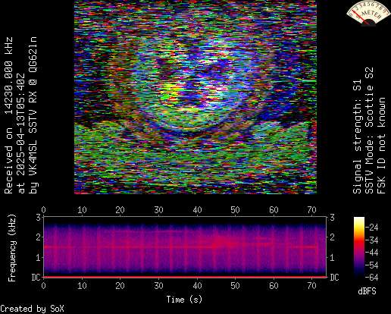Click the VK4MSL SSTV RX callsign line
This screenshot has height=314, width=391.
33,115
